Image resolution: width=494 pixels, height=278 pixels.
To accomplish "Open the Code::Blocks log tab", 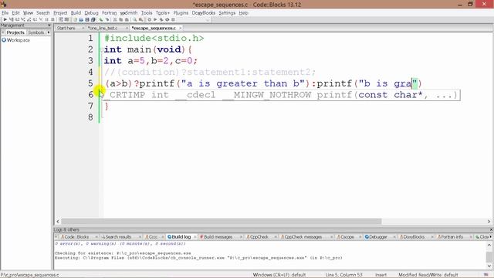I will click(x=76, y=237).
